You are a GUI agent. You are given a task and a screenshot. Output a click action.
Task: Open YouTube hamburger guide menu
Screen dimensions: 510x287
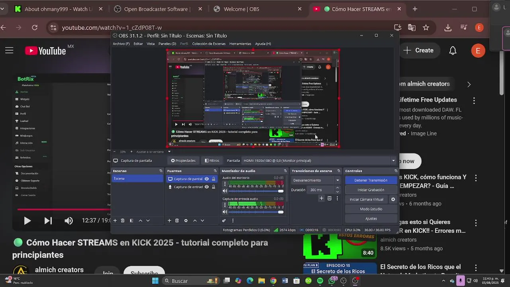[x=9, y=50]
